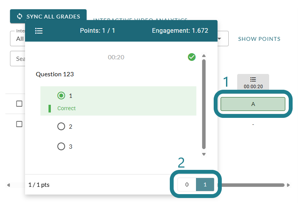Image resolution: width=298 pixels, height=203 pixels.
Task: Set score to 1 point
Action: click(x=205, y=185)
